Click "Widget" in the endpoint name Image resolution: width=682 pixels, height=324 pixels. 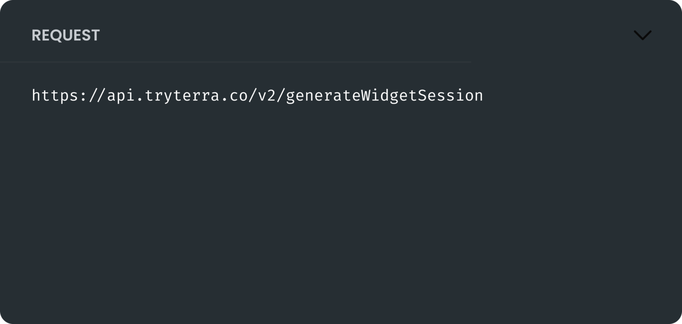(389, 95)
